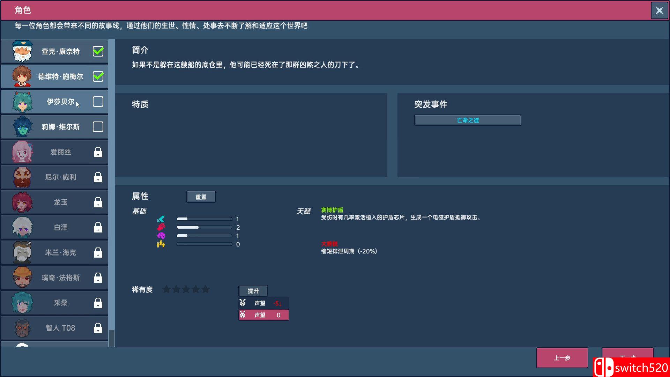The height and width of the screenshot is (377, 670).
Task: Select the purple brain intelligence icon
Action: pos(161,235)
